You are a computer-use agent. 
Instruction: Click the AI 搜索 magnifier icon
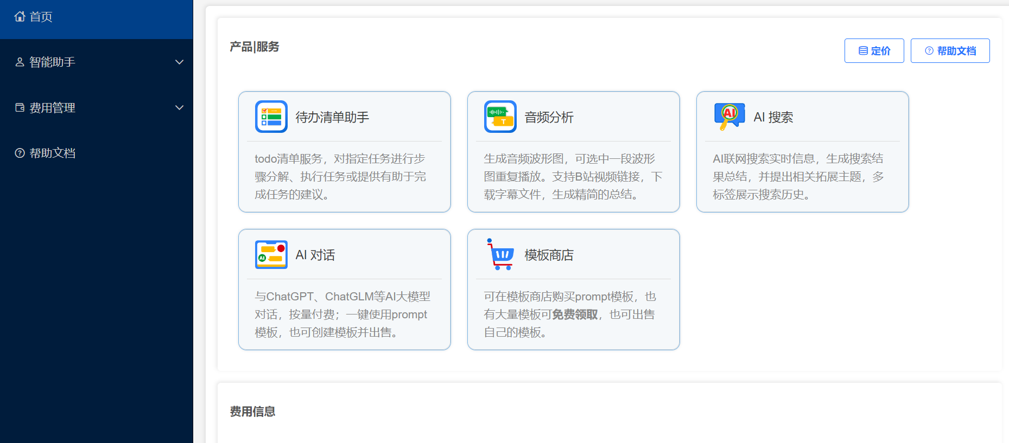pyautogui.click(x=729, y=117)
